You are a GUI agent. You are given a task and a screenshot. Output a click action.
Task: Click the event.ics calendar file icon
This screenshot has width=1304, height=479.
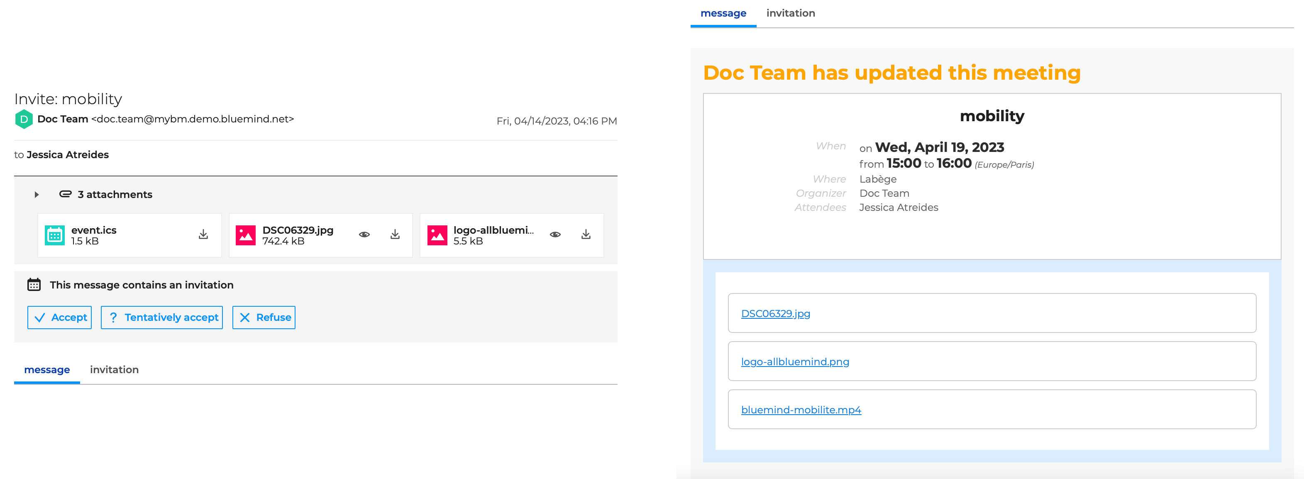[55, 235]
